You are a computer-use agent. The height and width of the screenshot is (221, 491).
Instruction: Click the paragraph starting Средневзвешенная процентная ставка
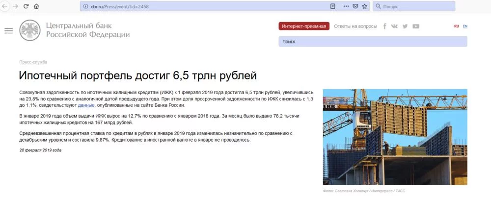(156, 137)
